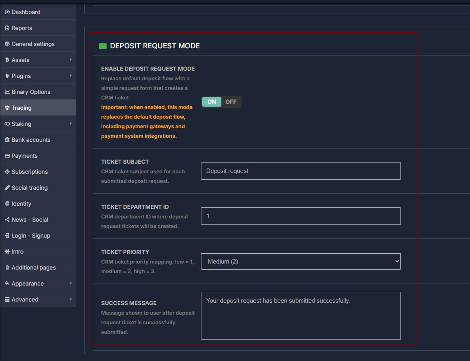Focus the Ticket Subject input field

(301, 171)
